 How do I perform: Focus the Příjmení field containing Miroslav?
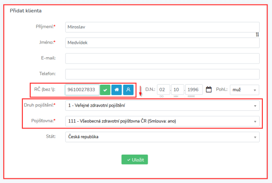(162, 27)
